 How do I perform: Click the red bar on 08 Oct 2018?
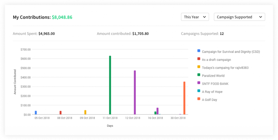[x=61, y=113]
